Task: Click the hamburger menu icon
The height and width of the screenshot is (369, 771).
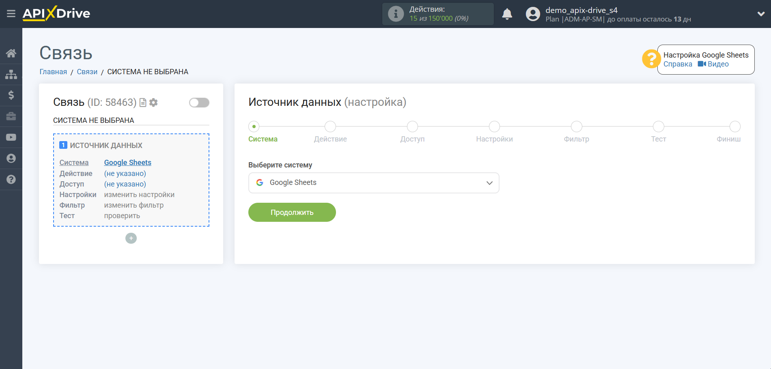Action: point(11,13)
